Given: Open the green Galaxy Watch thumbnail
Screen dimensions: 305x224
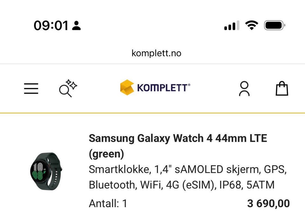Looking at the screenshot, I should pos(46,171).
